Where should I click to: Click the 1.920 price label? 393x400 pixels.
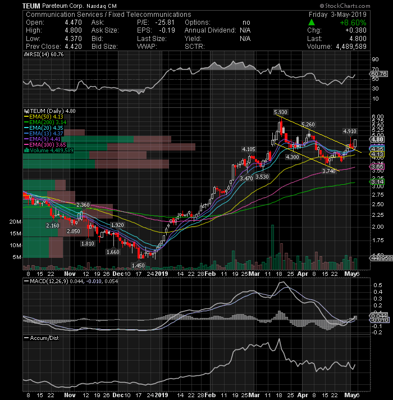point(117,225)
